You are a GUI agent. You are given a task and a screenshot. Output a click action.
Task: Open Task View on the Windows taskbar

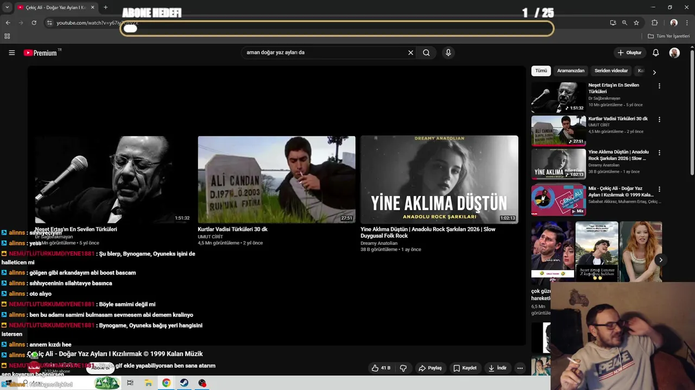click(130, 383)
